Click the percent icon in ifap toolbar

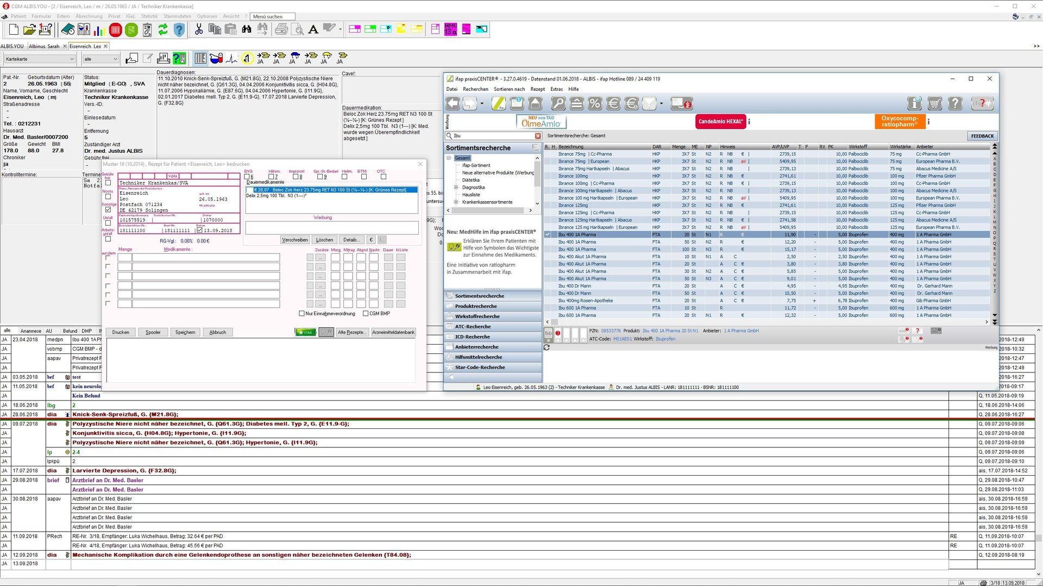[x=595, y=103]
